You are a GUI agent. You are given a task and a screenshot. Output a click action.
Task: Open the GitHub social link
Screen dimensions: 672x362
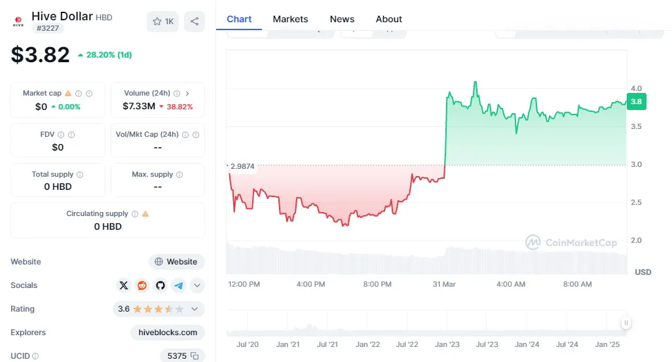pos(160,285)
